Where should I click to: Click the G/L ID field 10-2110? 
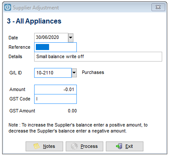click(53, 73)
